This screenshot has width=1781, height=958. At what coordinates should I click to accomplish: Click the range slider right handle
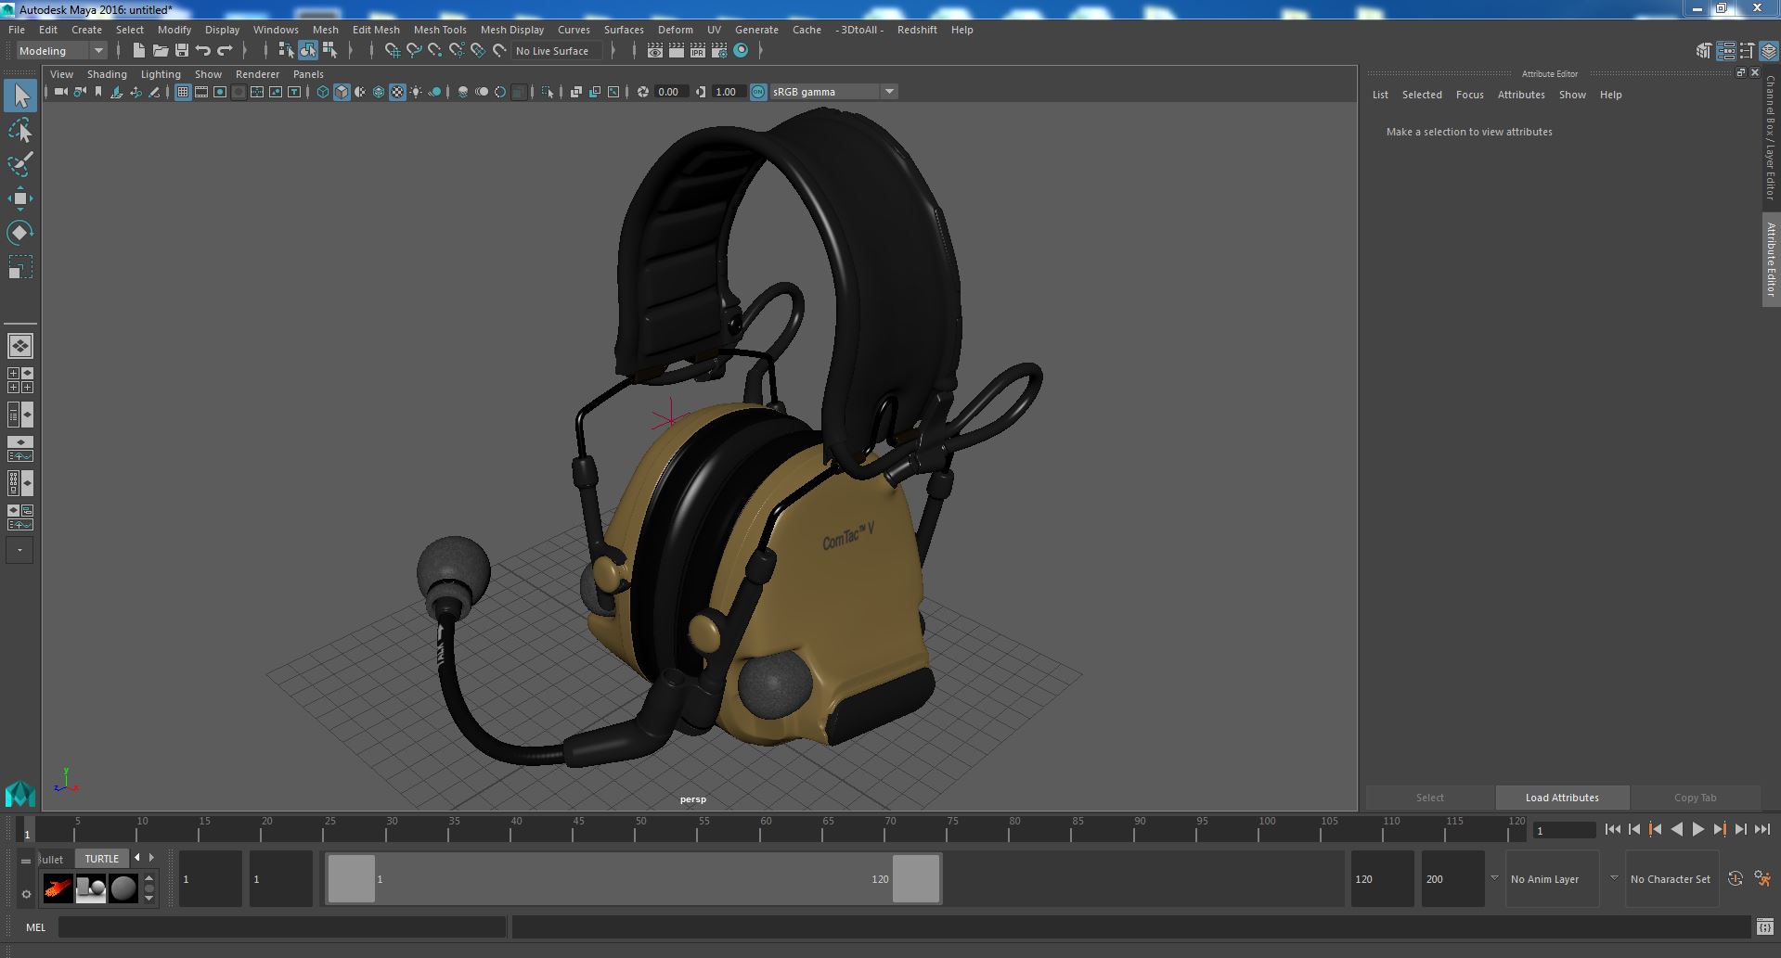point(916,879)
